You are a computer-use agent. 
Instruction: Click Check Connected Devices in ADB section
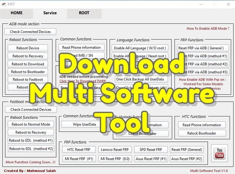(x=30, y=32)
